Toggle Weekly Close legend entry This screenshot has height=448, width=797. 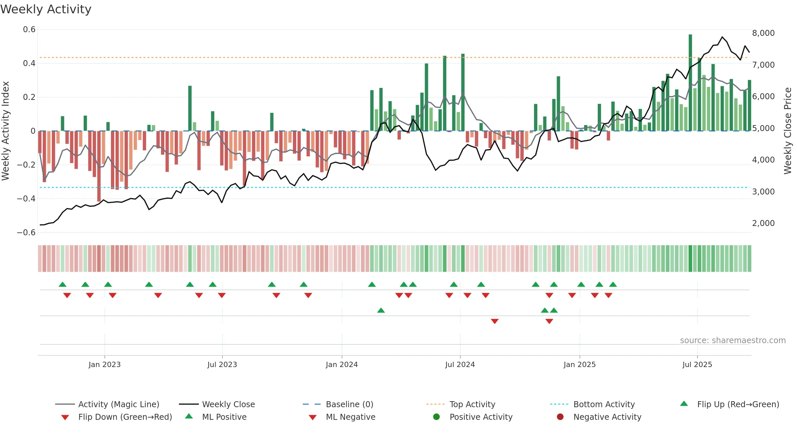tap(217, 404)
